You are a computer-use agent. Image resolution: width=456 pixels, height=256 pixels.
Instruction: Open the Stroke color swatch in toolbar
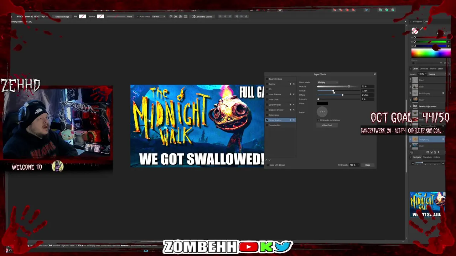coord(100,16)
